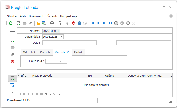The width and height of the screenshot is (177, 108).
Task: Click the Količina column header
Action: 116,76
